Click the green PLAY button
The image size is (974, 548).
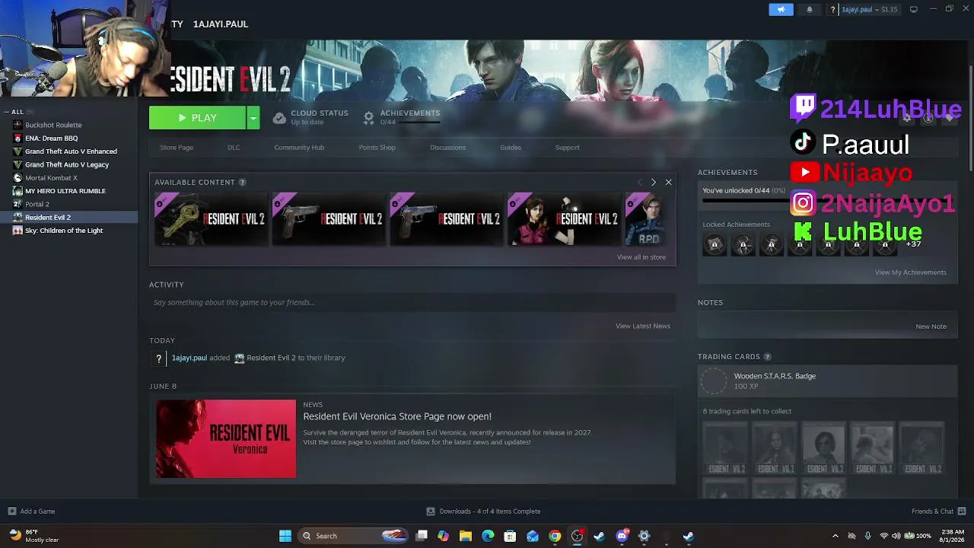(198, 118)
